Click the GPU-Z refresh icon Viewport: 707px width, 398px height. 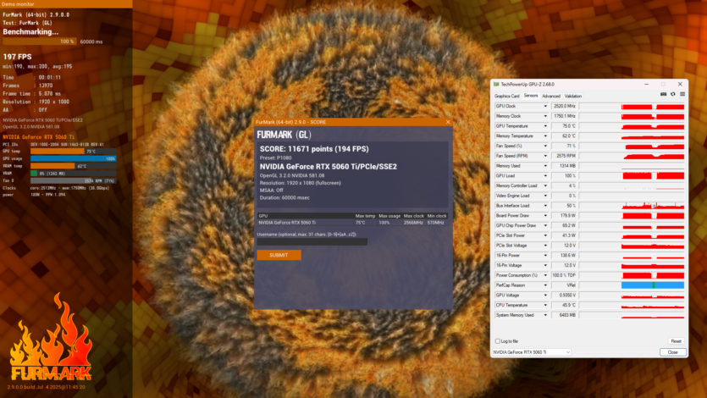pos(673,94)
